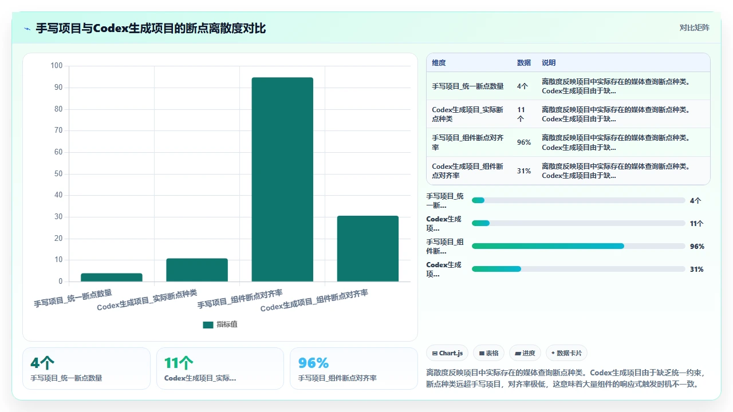Select the Codex生成项目_实际断点种类 chart bar
This screenshot has height=412, width=733.
click(x=197, y=270)
